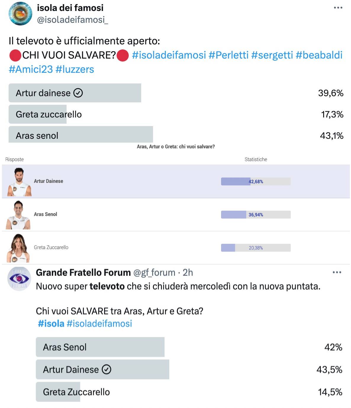Choose Aras Senol 42% poll option
351x408 pixels.
[x=189, y=347]
